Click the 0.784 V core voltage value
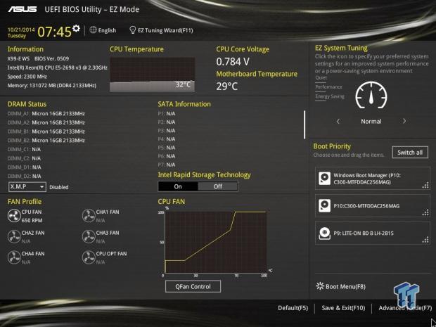 pyautogui.click(x=233, y=61)
